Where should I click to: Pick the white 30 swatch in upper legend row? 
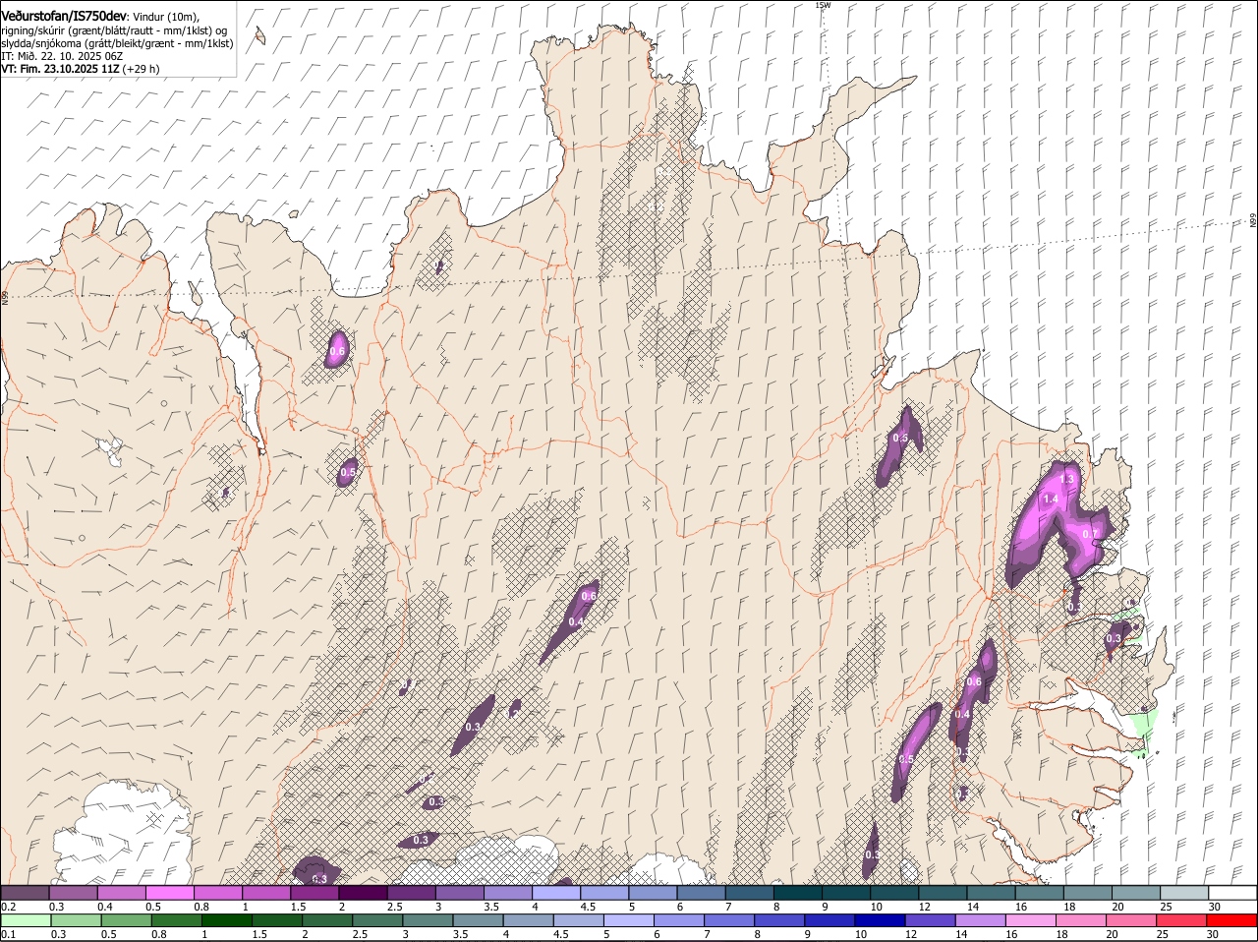tap(1232, 893)
